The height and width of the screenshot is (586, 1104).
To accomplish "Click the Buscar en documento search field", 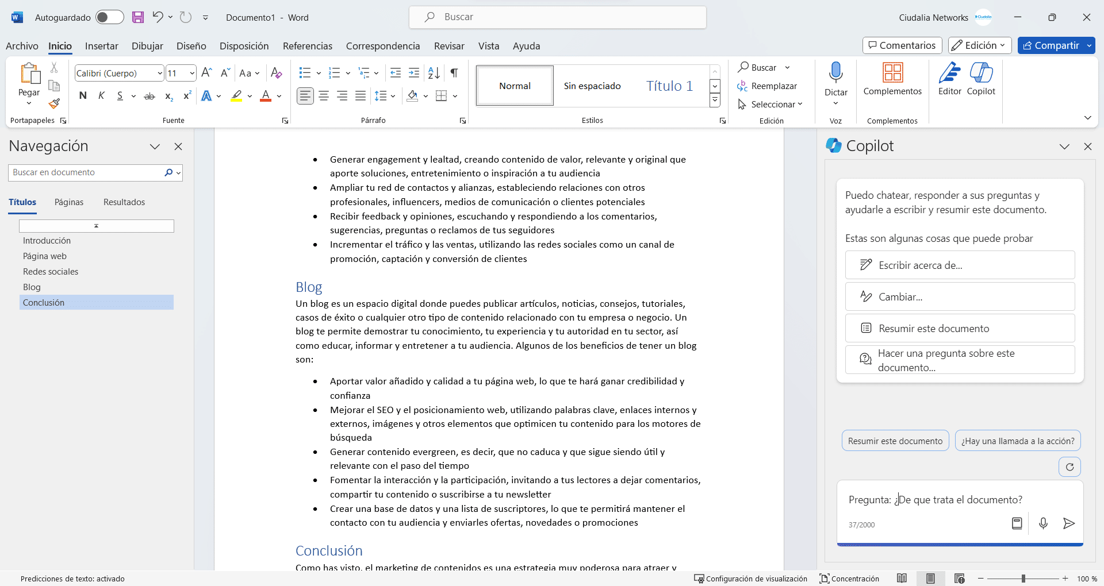I will point(86,172).
